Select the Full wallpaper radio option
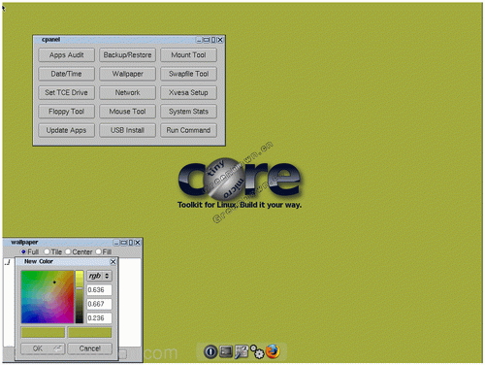Screen dimensions: 485x365 point(29,251)
